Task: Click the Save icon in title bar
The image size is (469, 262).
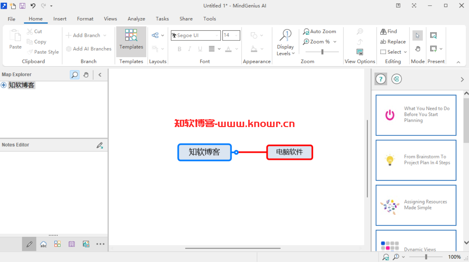Action: pyautogui.click(x=22, y=6)
